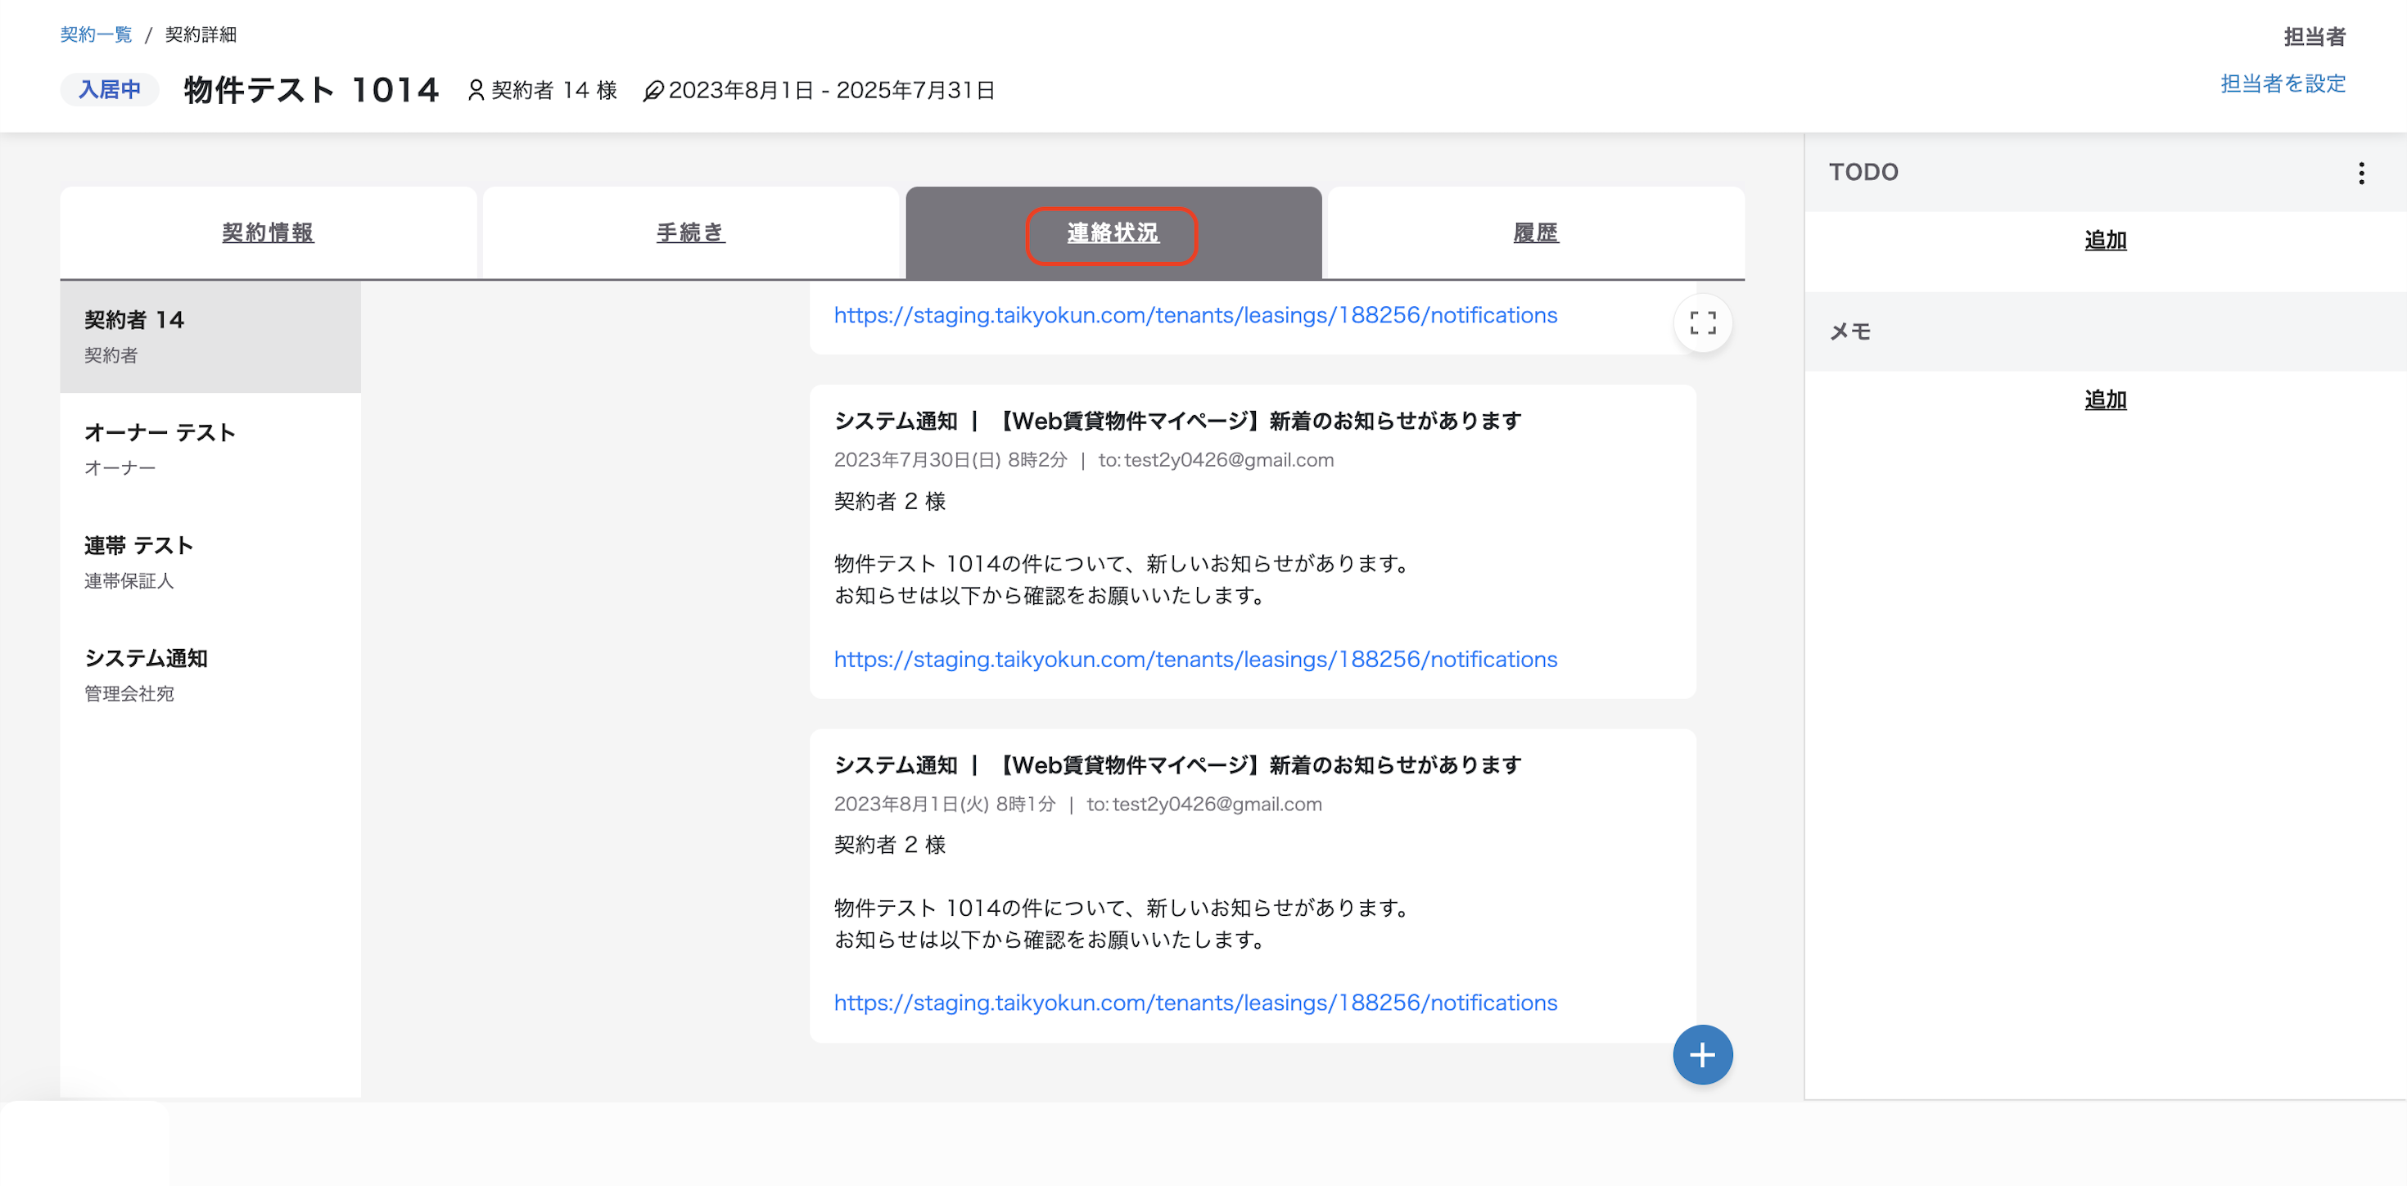The height and width of the screenshot is (1186, 2407).
Task: Click date line 2023年7月30日(日) 8時2分
Action: 951,460
